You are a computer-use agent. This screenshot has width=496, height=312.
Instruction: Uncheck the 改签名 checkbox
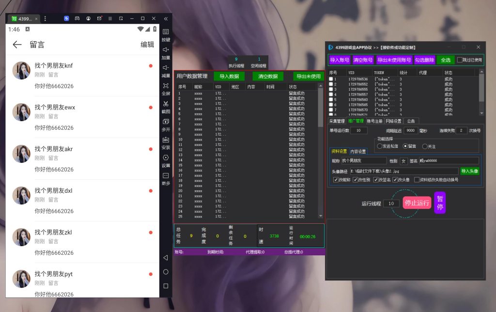click(x=376, y=180)
